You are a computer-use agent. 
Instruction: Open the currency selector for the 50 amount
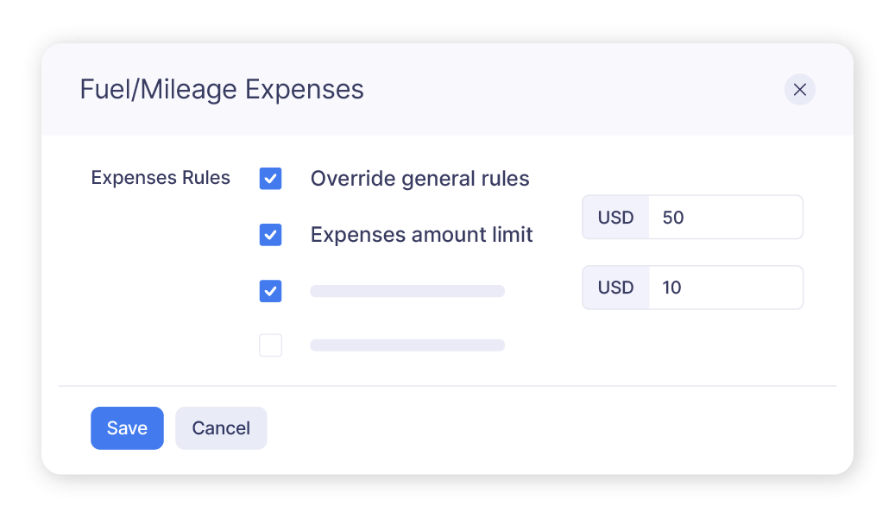[x=615, y=217]
